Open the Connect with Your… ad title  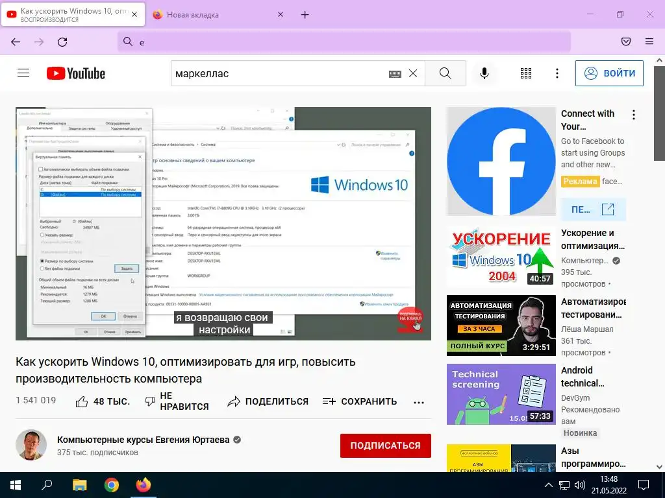click(x=587, y=120)
